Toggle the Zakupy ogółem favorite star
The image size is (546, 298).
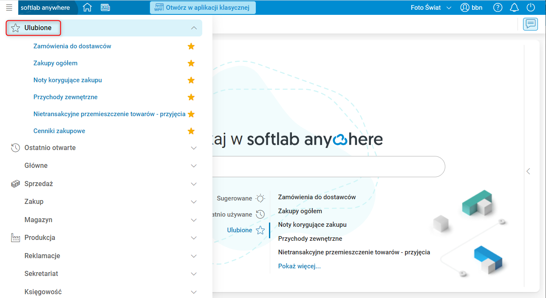(x=191, y=63)
